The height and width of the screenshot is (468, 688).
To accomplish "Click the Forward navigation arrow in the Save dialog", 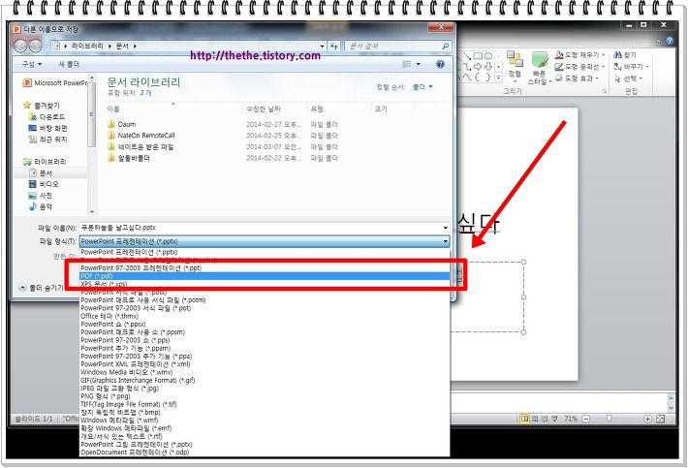I will pyautogui.click(x=35, y=46).
